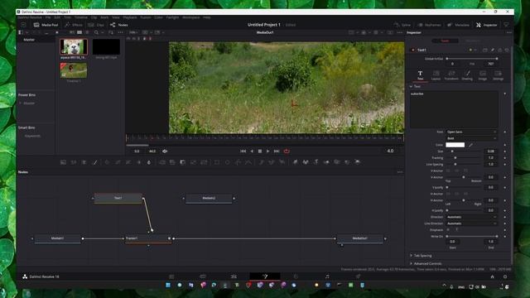The width and height of the screenshot is (530, 298).
Task: Select the first H Anchor alignment button
Action: click(x=448, y=194)
